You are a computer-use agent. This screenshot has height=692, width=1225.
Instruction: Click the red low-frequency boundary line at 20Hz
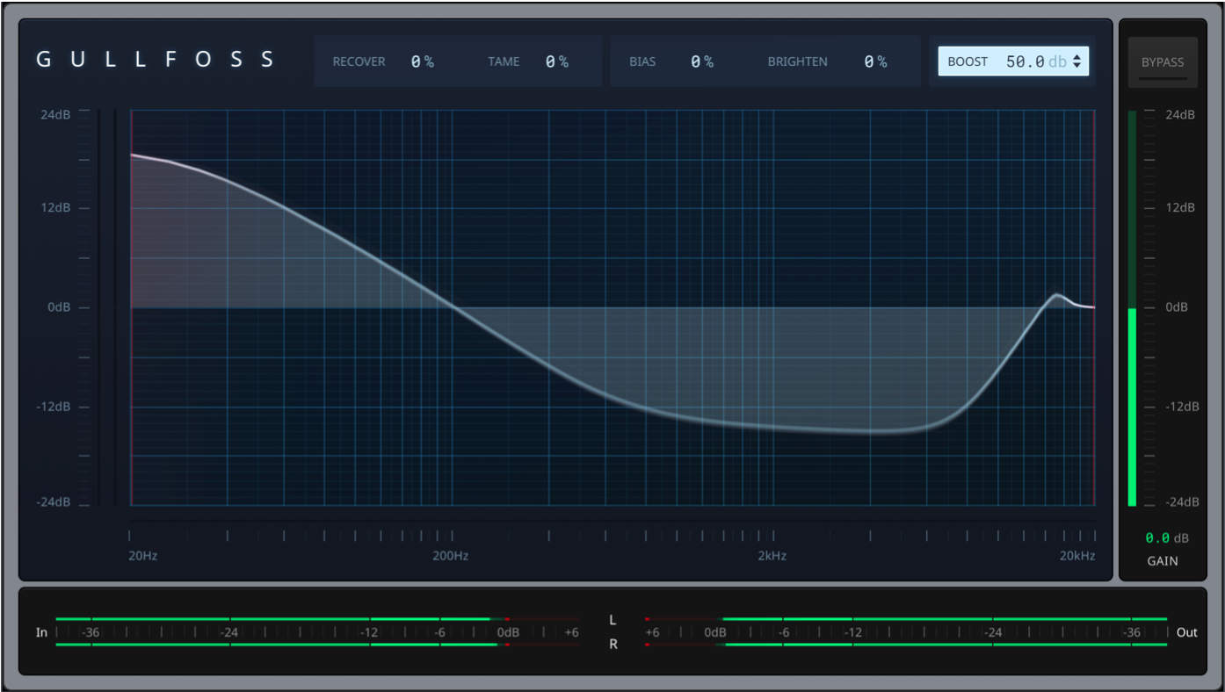131,395
